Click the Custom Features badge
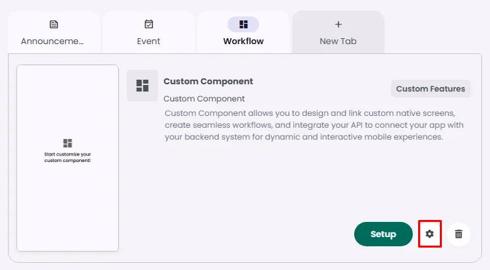Image resolution: width=490 pixels, height=270 pixels. point(431,89)
